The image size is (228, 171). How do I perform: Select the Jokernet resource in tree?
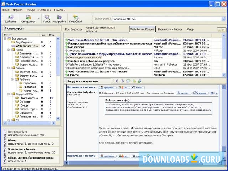click(29, 72)
